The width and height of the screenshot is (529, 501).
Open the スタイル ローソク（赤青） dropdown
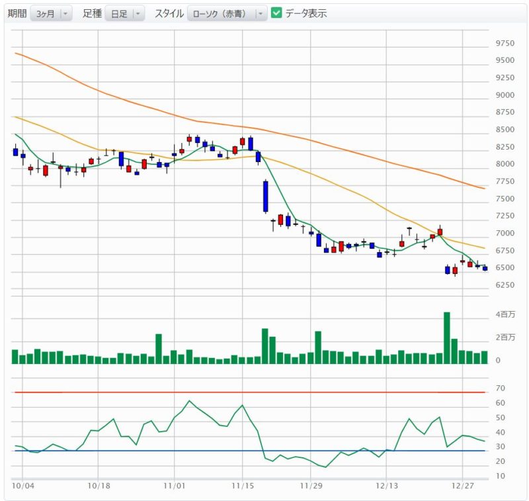(227, 13)
